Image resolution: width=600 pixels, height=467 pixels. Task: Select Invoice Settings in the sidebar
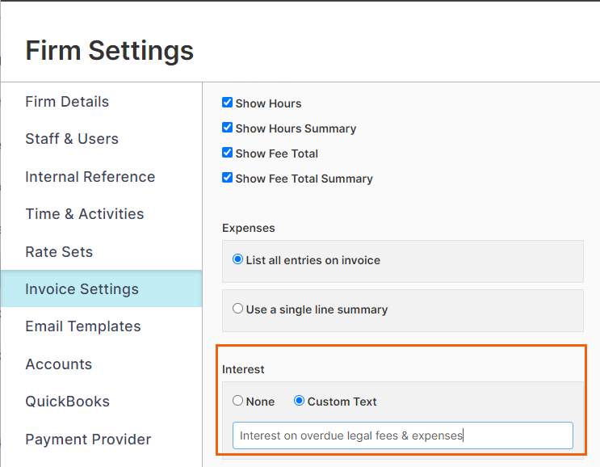(82, 289)
